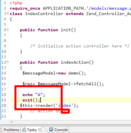Click the 'require_once' keyword on line 2
The height and width of the screenshot is (133, 131).
(x=25, y=9)
